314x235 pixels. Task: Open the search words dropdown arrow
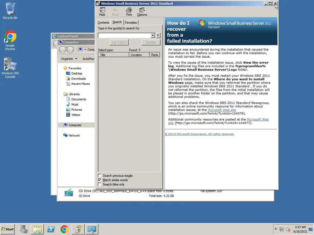coord(153,35)
